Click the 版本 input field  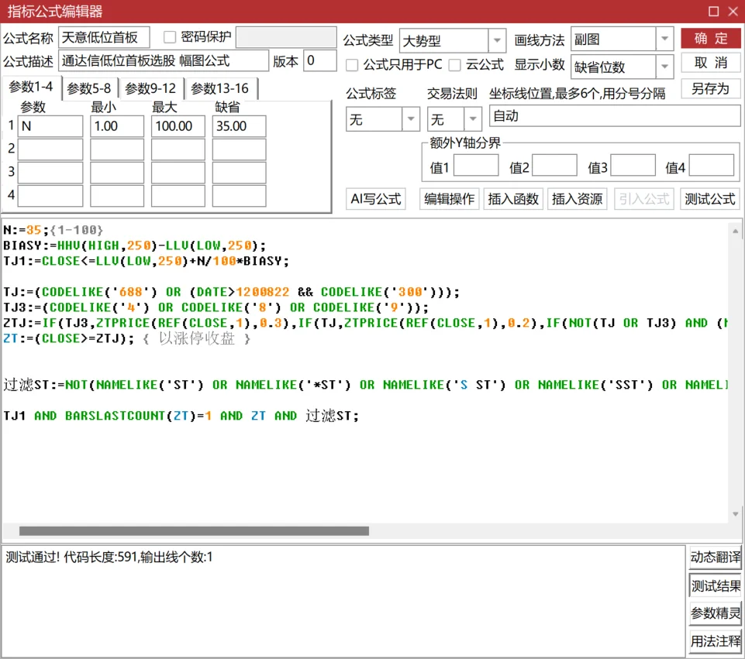[319, 60]
